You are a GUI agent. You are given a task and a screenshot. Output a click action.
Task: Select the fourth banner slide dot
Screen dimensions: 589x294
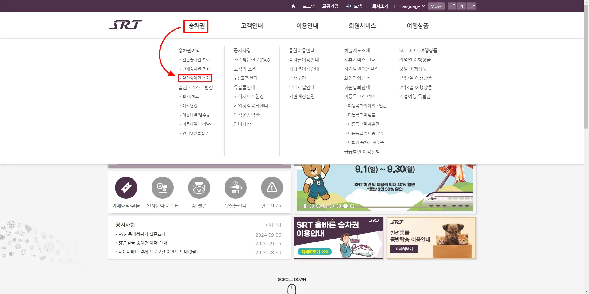tap(332, 206)
